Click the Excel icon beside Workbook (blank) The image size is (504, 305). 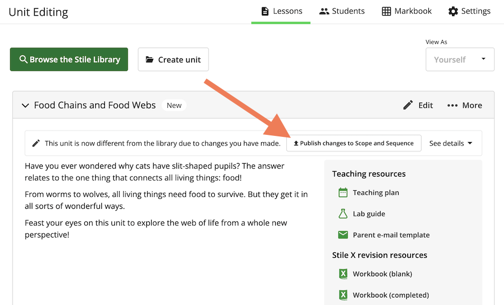343,274
